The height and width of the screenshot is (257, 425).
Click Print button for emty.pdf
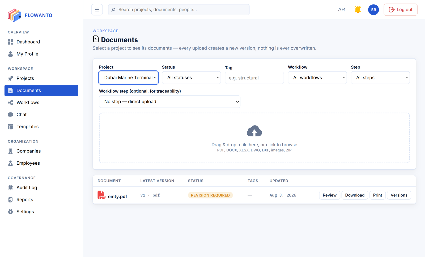pos(377,195)
